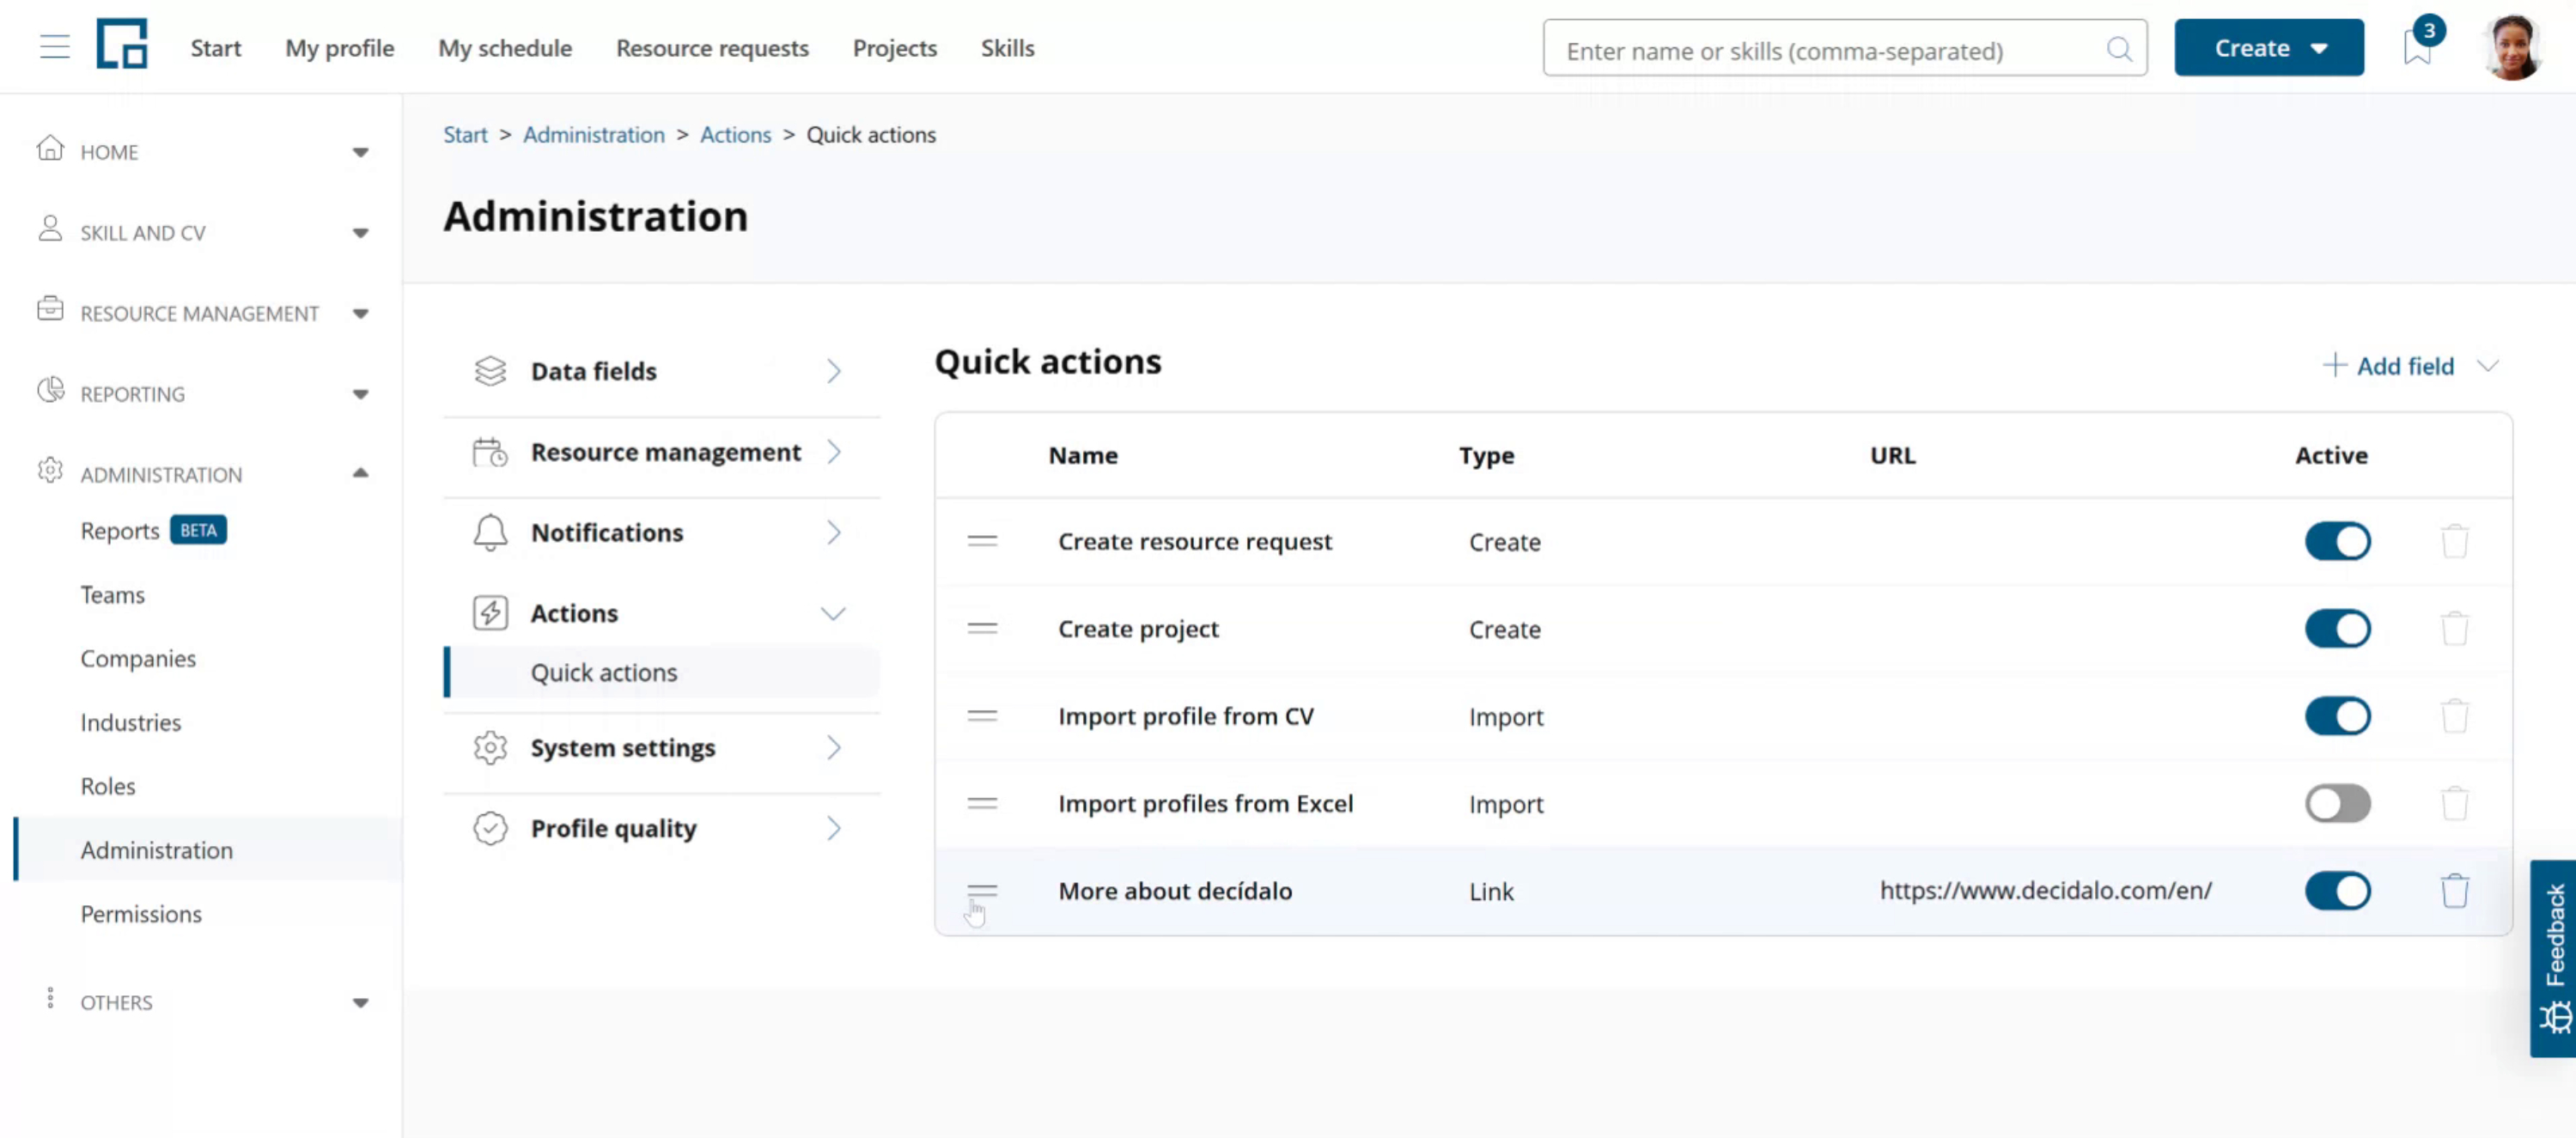Viewport: 2576px width, 1138px height.
Task: Grab drag handle of Create resource request
Action: point(982,541)
